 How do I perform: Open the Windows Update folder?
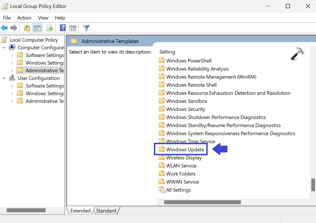click(185, 149)
